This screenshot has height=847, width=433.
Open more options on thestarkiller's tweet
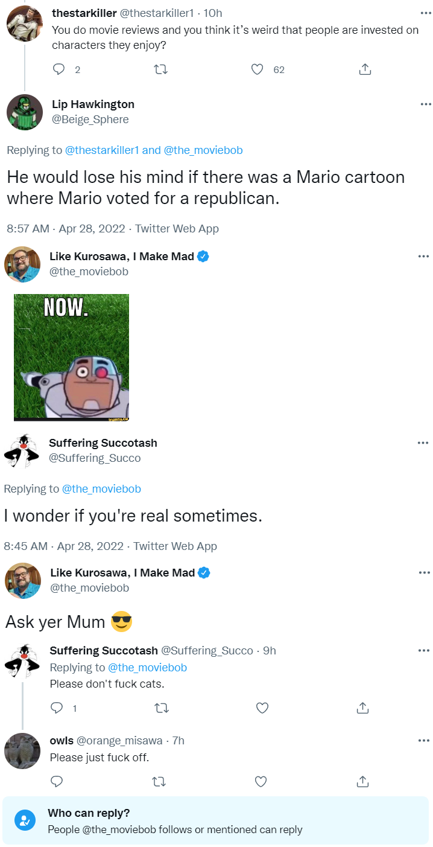pos(425,13)
